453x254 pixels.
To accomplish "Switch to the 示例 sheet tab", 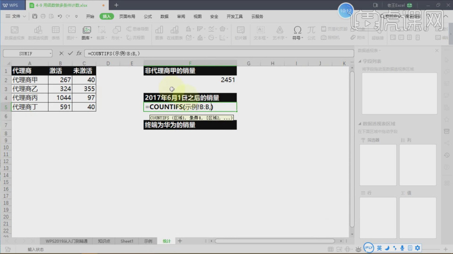I will pyautogui.click(x=148, y=241).
